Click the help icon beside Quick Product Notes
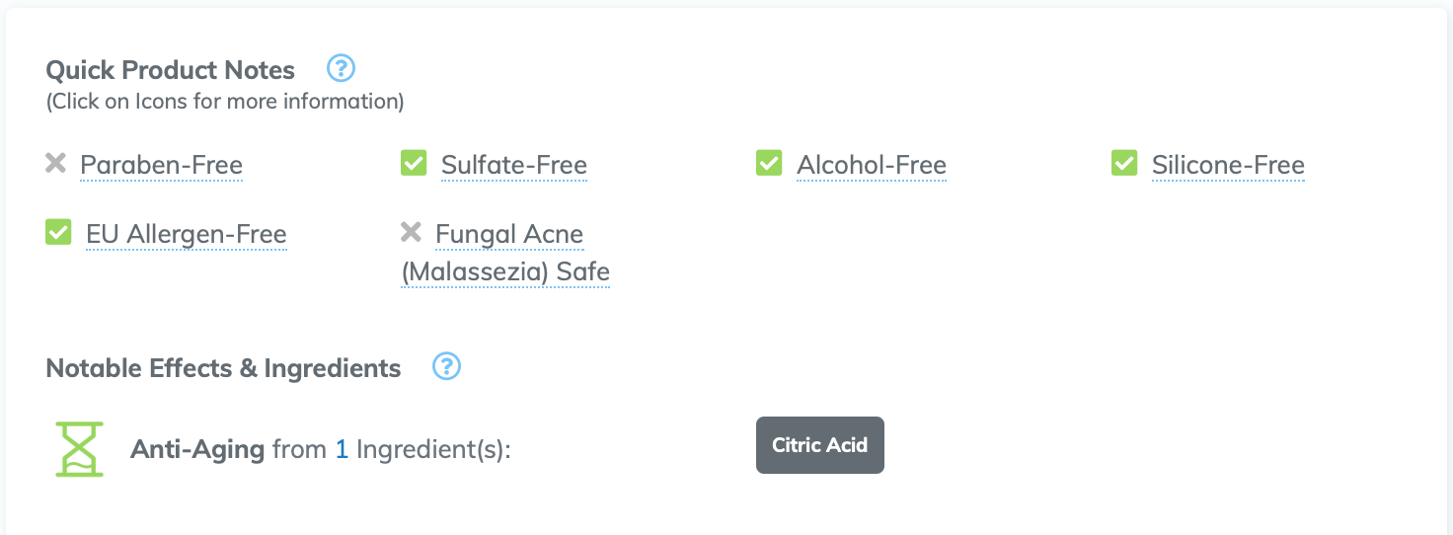 [341, 68]
